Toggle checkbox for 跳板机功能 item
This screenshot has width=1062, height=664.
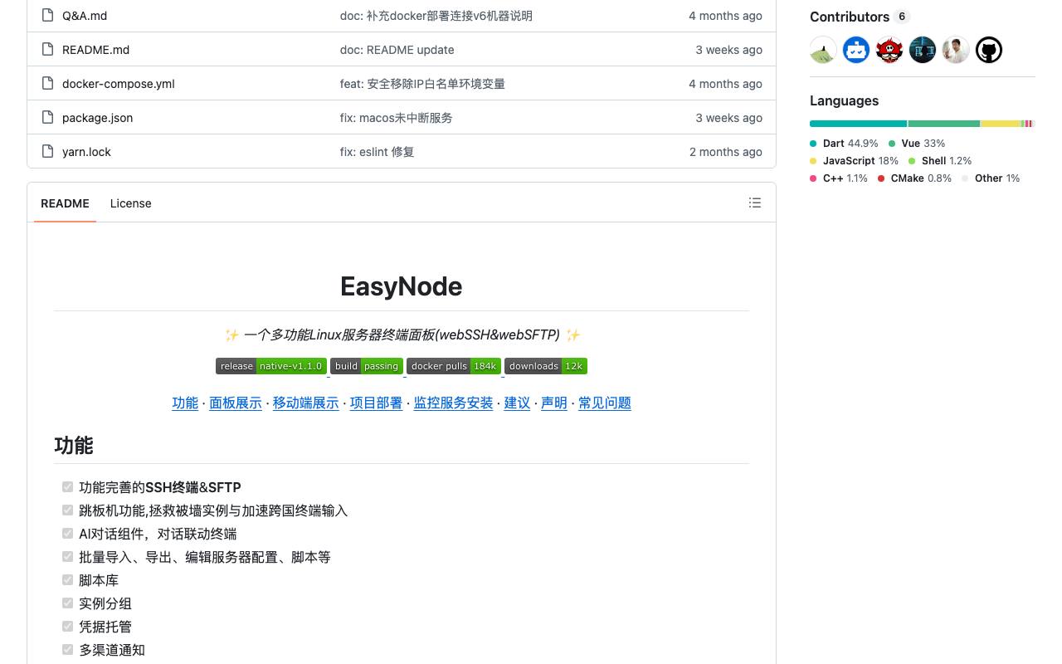68,510
